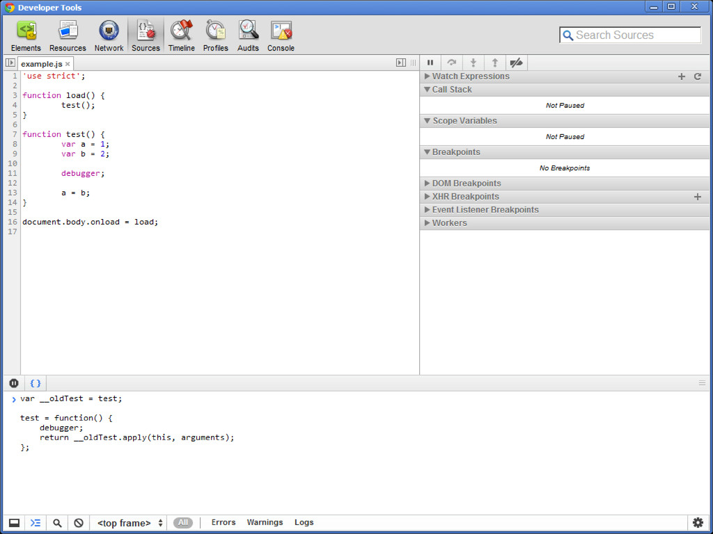Show the file navigator sidebar

(x=10, y=63)
